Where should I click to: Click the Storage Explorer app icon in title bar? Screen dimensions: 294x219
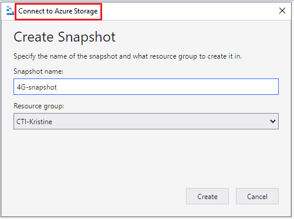tap(10, 11)
